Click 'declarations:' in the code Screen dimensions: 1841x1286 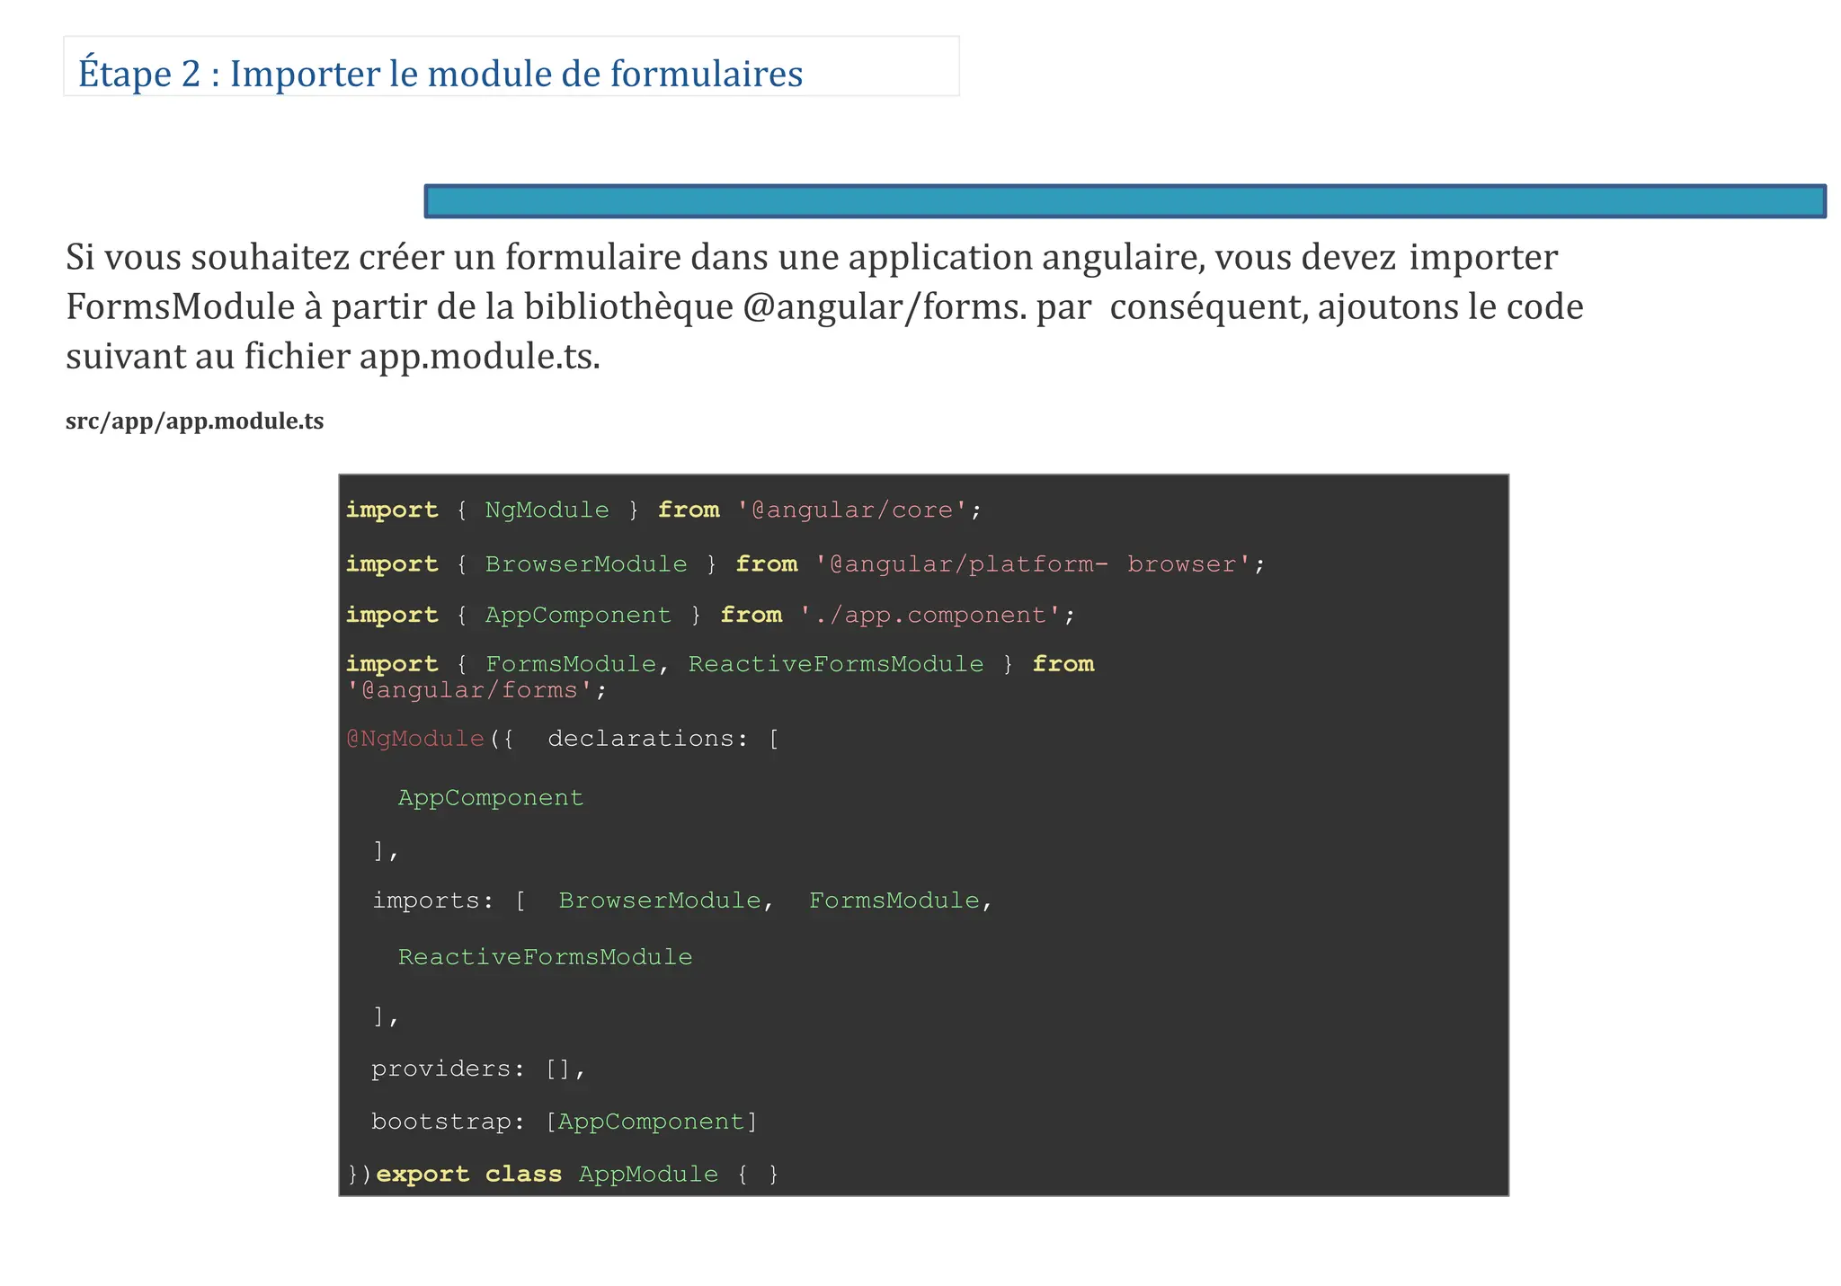[x=648, y=739]
